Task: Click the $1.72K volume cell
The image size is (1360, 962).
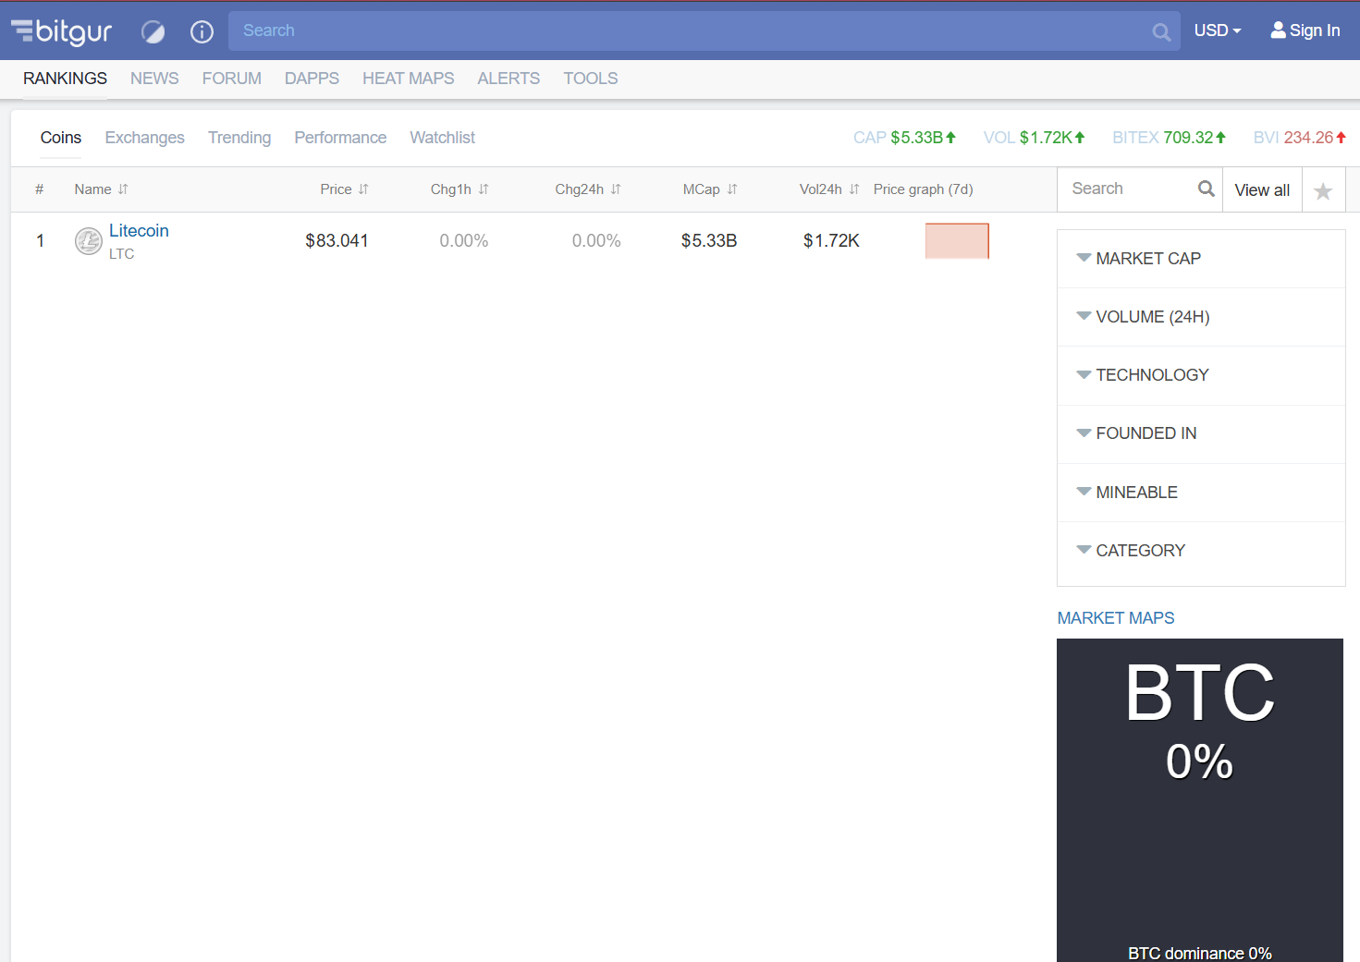Action: click(831, 241)
